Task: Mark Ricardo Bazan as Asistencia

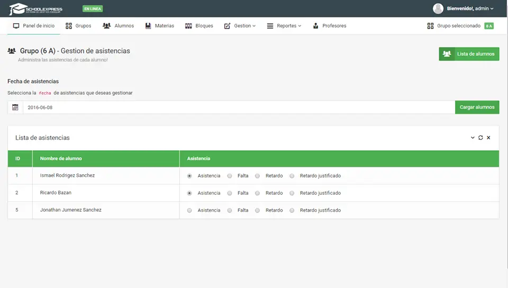Action: pyautogui.click(x=189, y=193)
